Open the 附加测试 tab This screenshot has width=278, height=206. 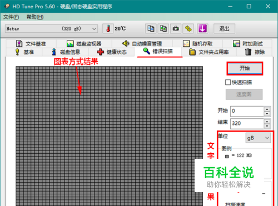tap(247, 44)
